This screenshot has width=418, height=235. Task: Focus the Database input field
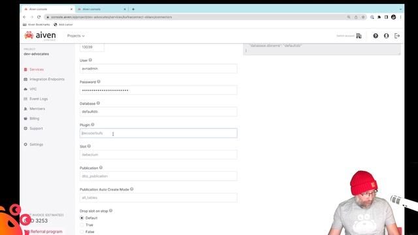pyautogui.click(x=158, y=112)
